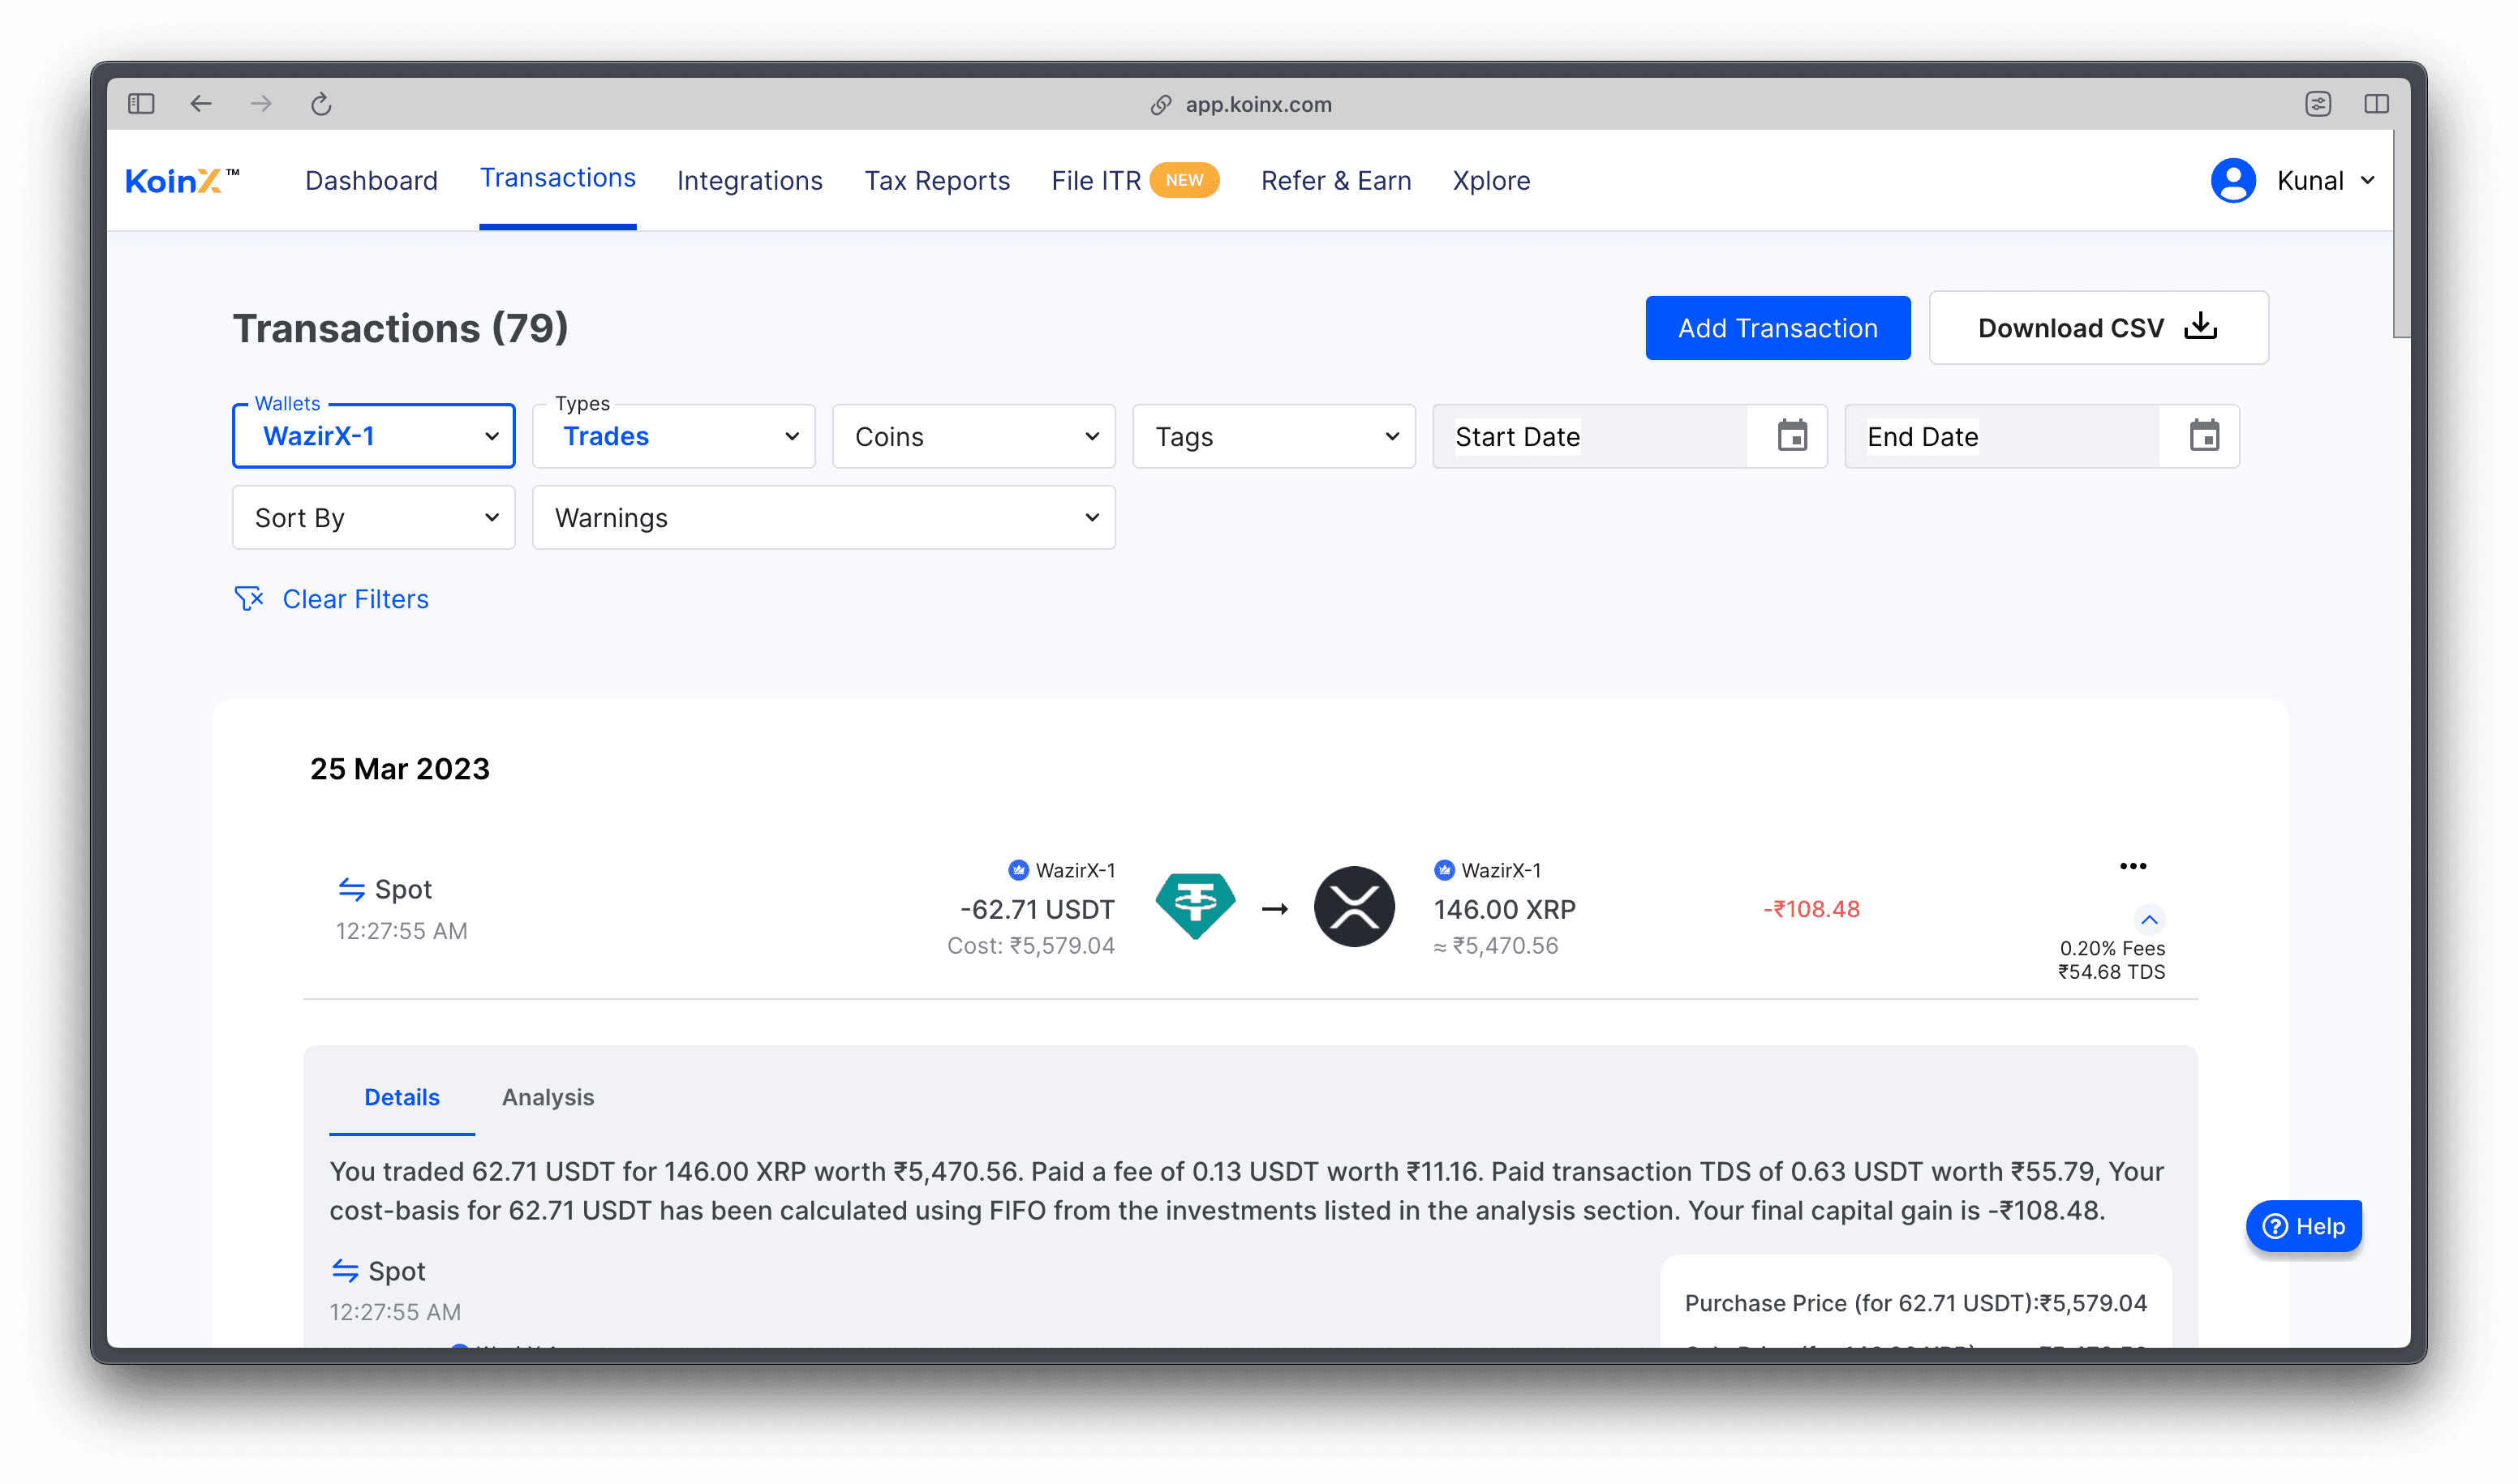This screenshot has height=1484, width=2518.
Task: Click the browser forward arrow
Action: point(261,104)
